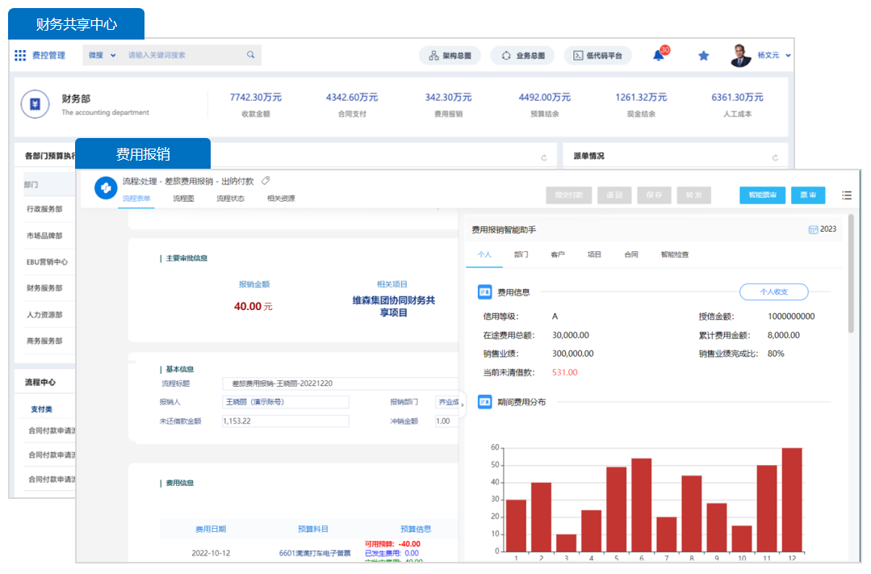The height and width of the screenshot is (574, 871).
Task: Switch to the 流程表单 tab
Action: click(x=136, y=199)
